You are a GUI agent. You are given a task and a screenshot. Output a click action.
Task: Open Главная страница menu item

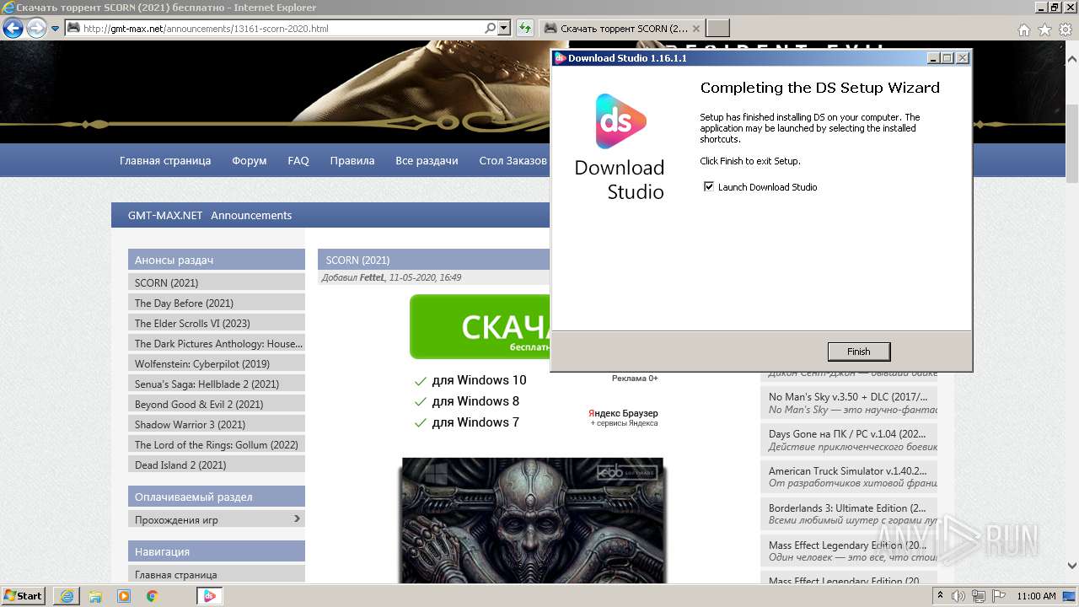pyautogui.click(x=165, y=160)
